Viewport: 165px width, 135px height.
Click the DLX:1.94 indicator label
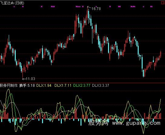(44, 86)
